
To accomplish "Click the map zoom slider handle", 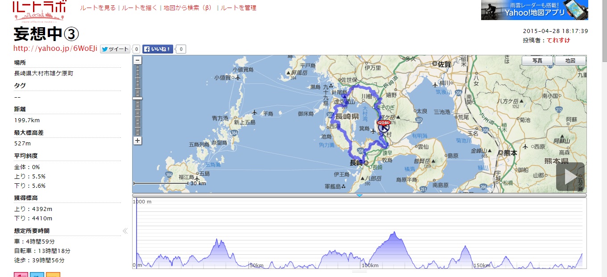I will click(x=138, y=99).
